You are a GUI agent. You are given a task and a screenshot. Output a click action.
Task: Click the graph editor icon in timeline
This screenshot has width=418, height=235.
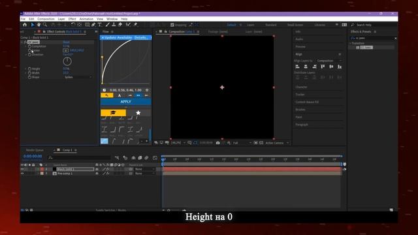[x=155, y=158]
